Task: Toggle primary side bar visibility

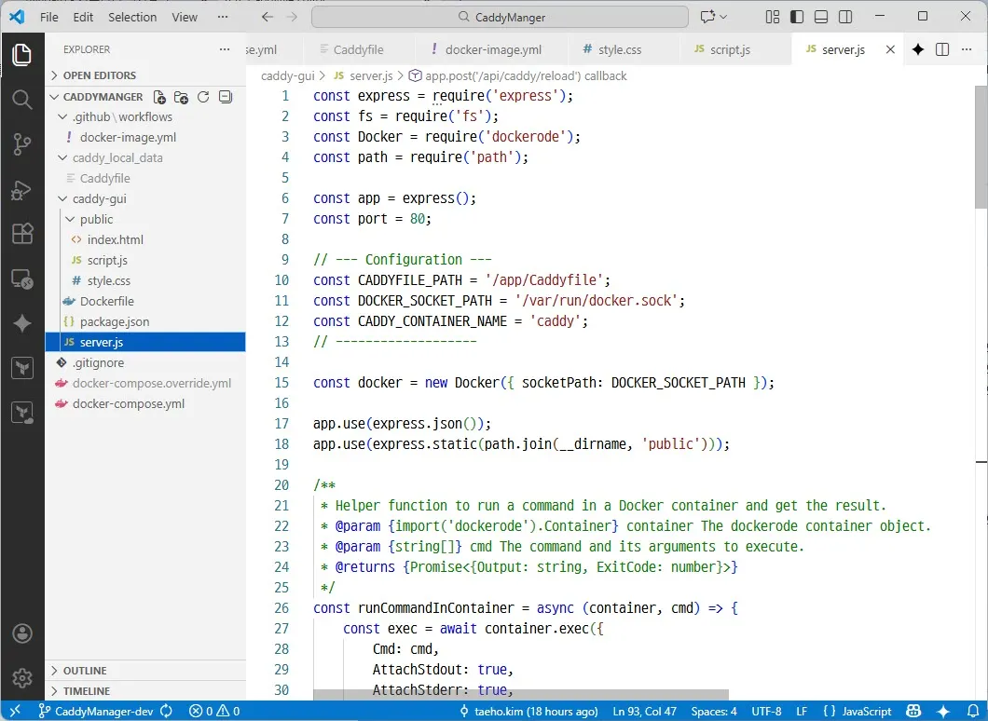Action: 797,17
